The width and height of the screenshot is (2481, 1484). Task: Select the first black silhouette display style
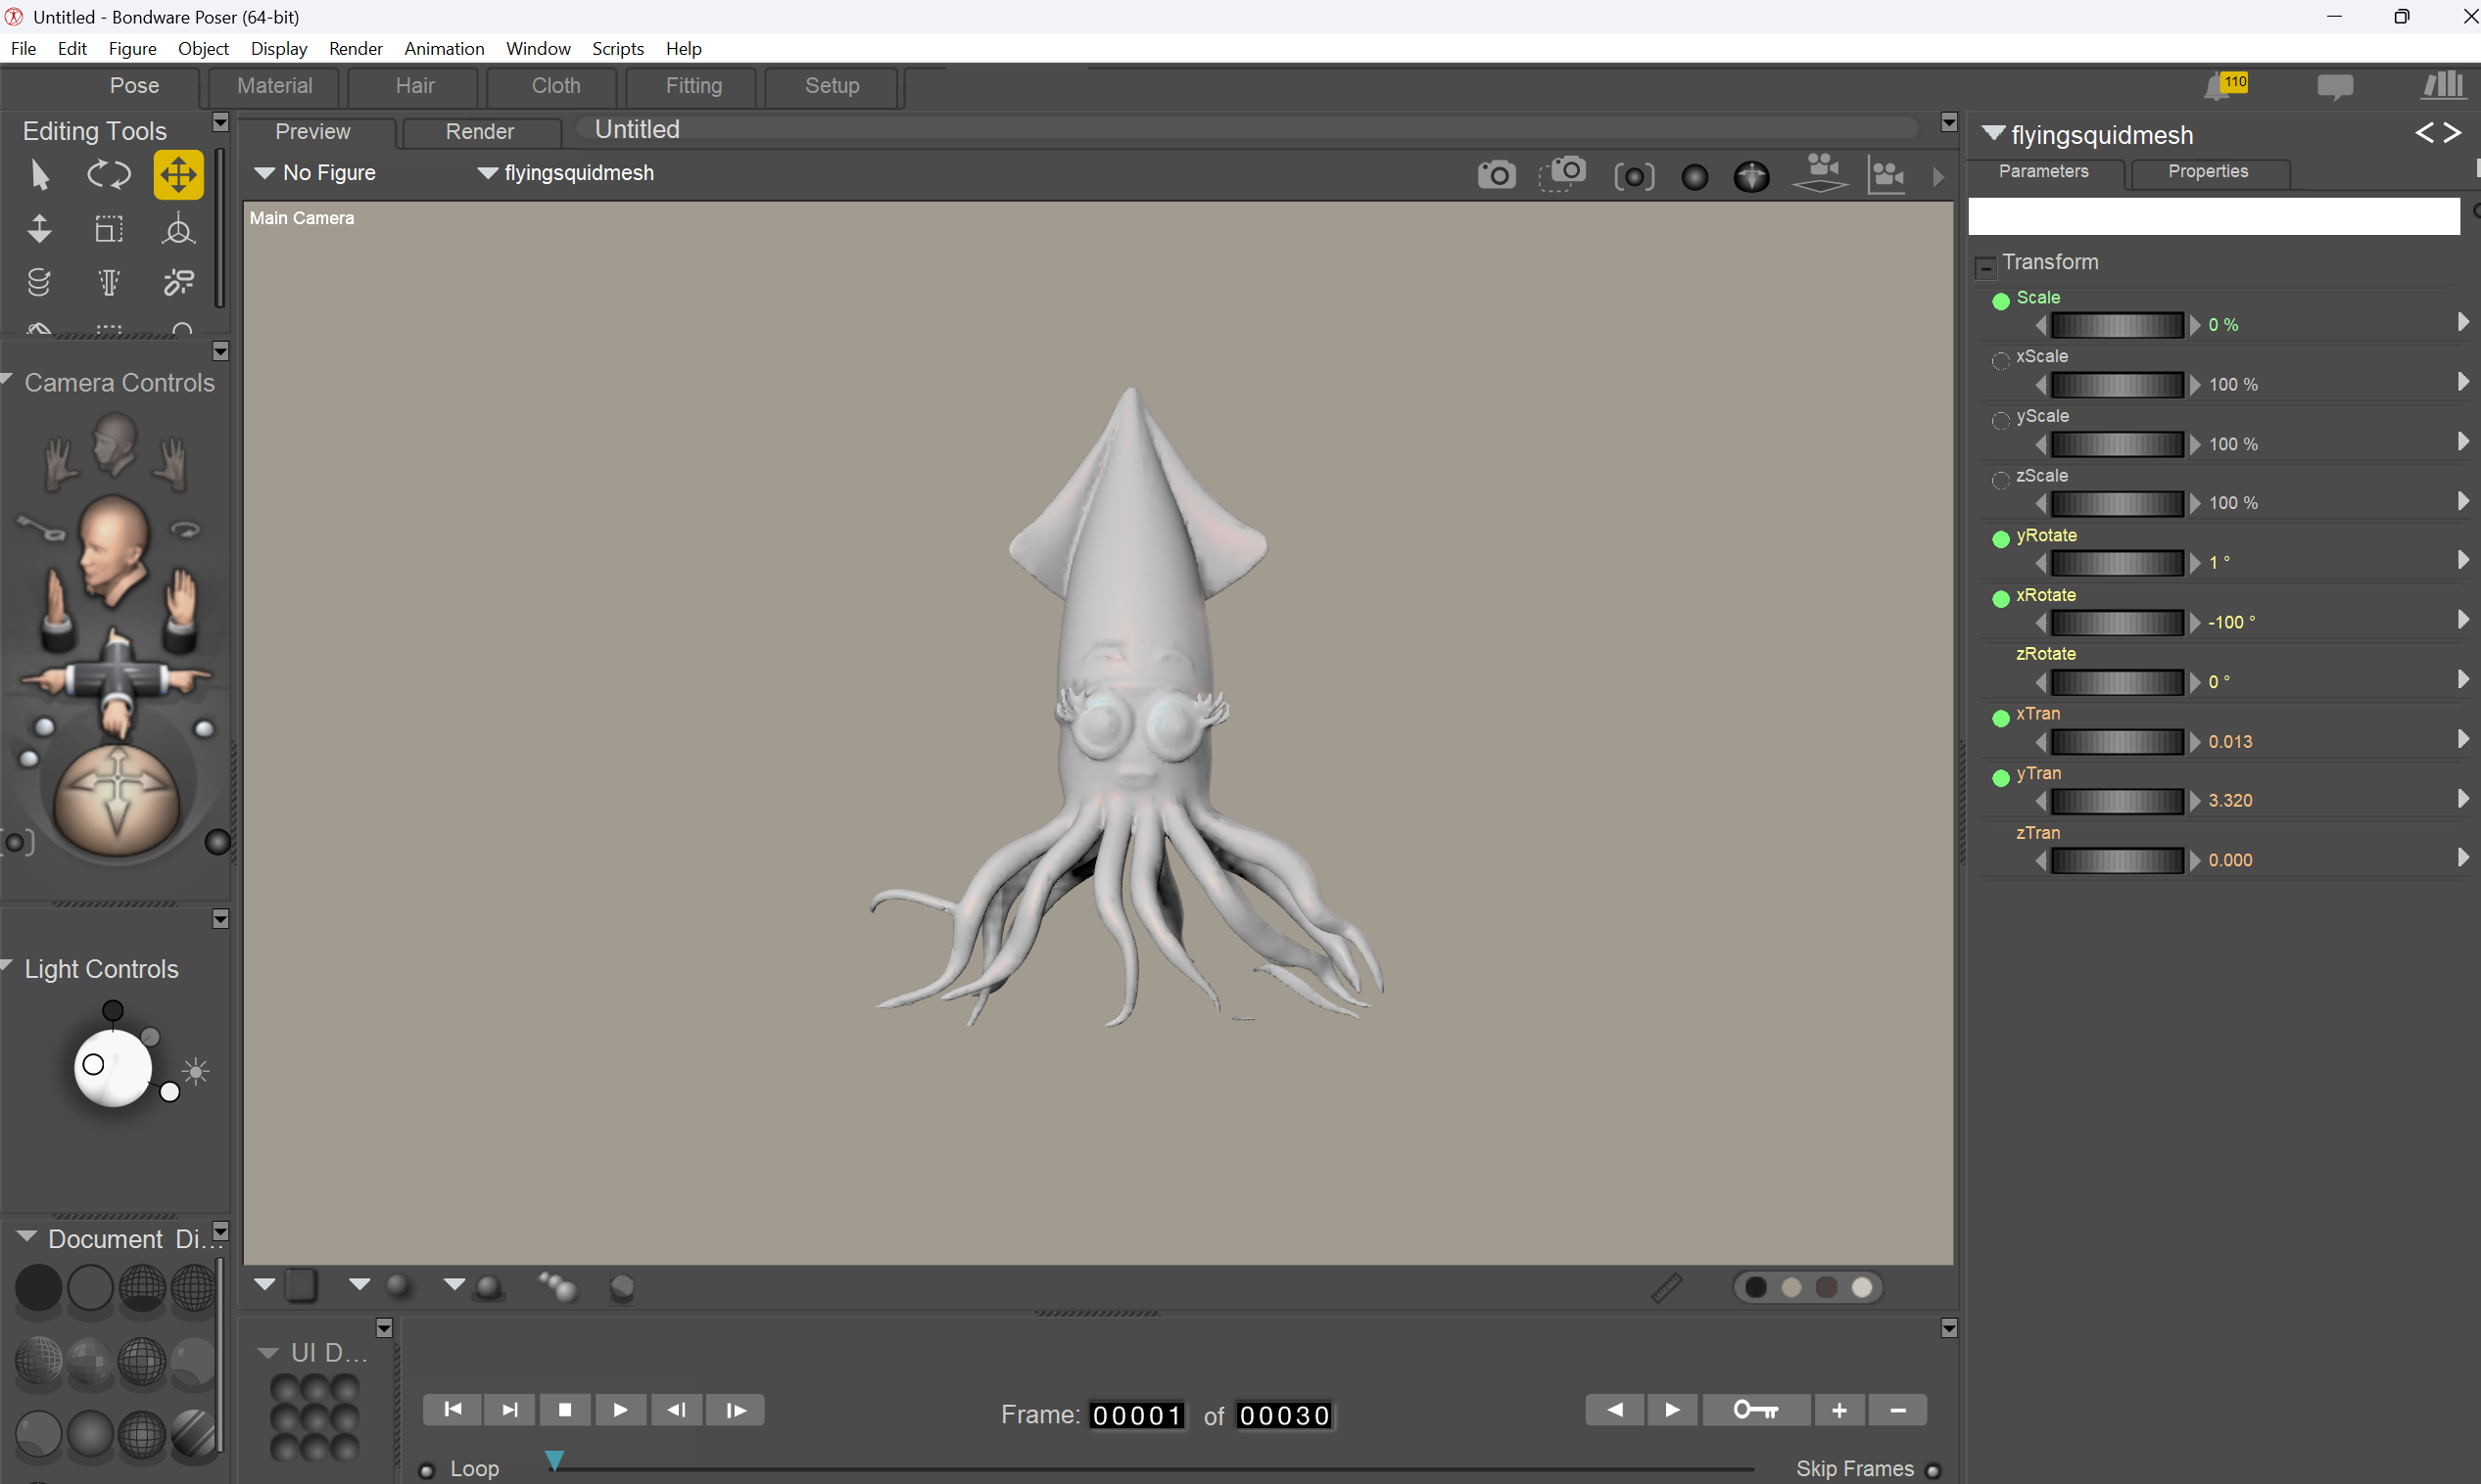(38, 1288)
